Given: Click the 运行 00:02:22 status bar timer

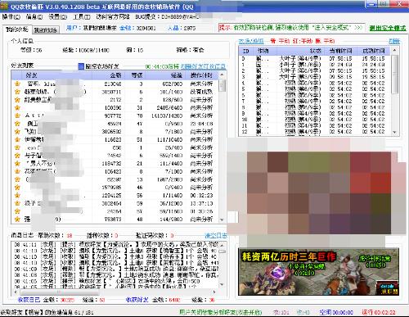Looking at the screenshot, I should click(x=379, y=312).
